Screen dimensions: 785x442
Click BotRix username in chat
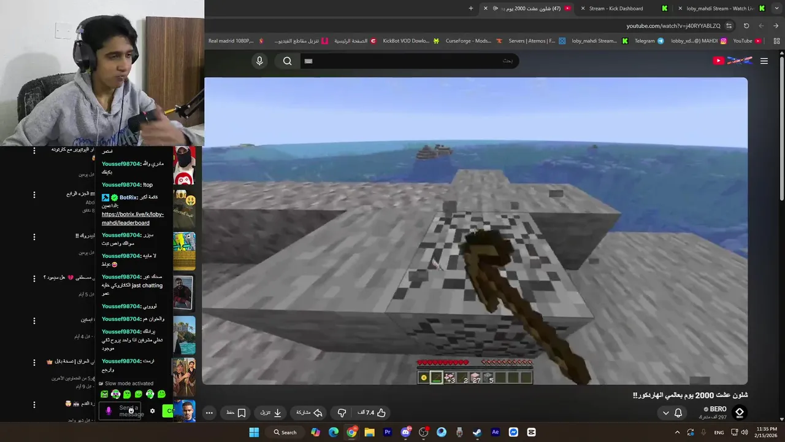point(128,198)
